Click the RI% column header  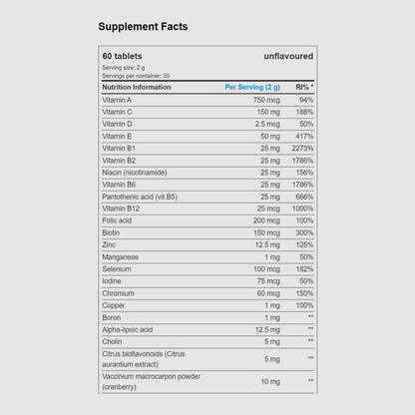[304, 87]
